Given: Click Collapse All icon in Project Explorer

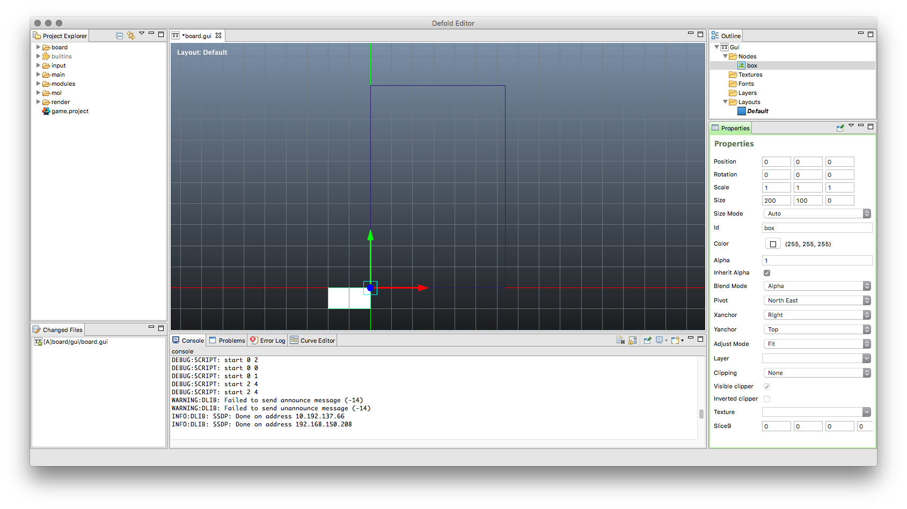Looking at the screenshot, I should coord(120,36).
